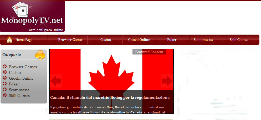The image size is (261, 120).
Task: Open Casino link in Categorie sidebar
Action: click(15, 73)
